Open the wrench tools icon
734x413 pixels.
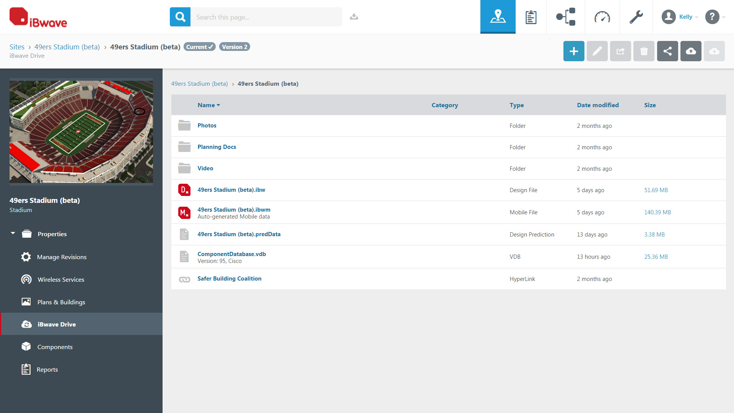pos(636,17)
